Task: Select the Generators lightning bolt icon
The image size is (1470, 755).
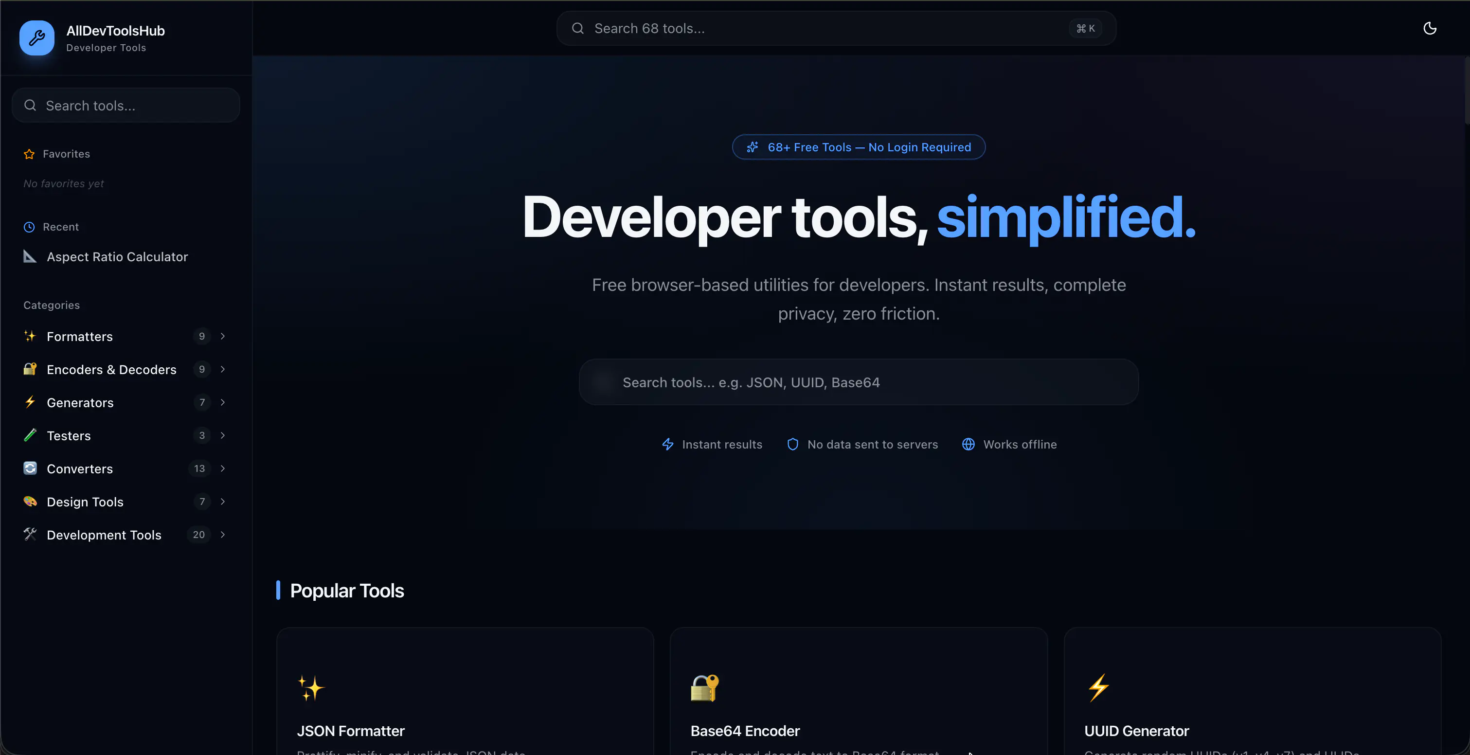Action: click(30, 402)
